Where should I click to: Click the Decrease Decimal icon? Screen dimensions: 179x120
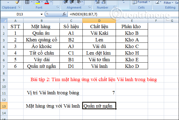point(103,2)
